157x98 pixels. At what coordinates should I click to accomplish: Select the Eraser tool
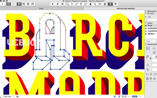click(62, 4)
